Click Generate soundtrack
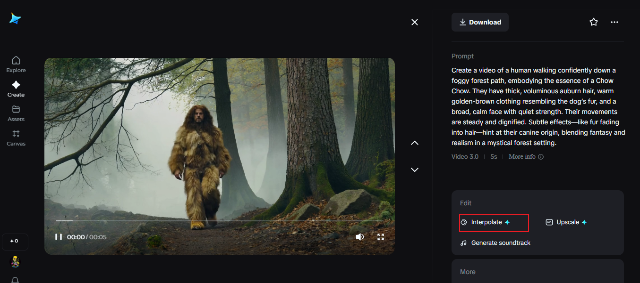The height and width of the screenshot is (283, 640). [495, 243]
